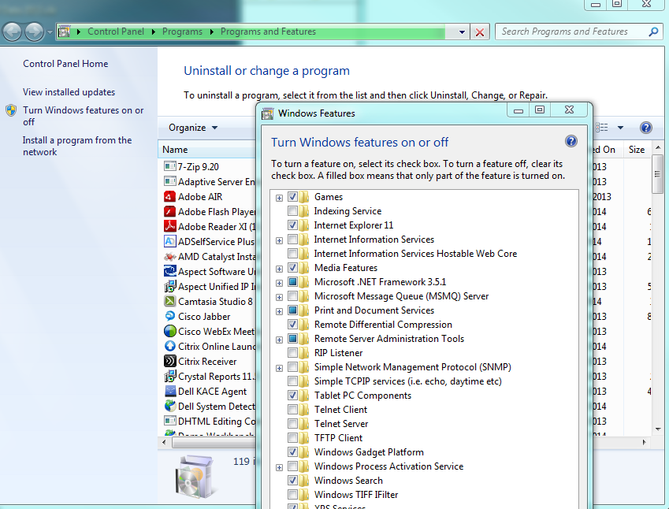669x509 pixels.
Task: Open help in Windows Features dialog
Action: 571,141
